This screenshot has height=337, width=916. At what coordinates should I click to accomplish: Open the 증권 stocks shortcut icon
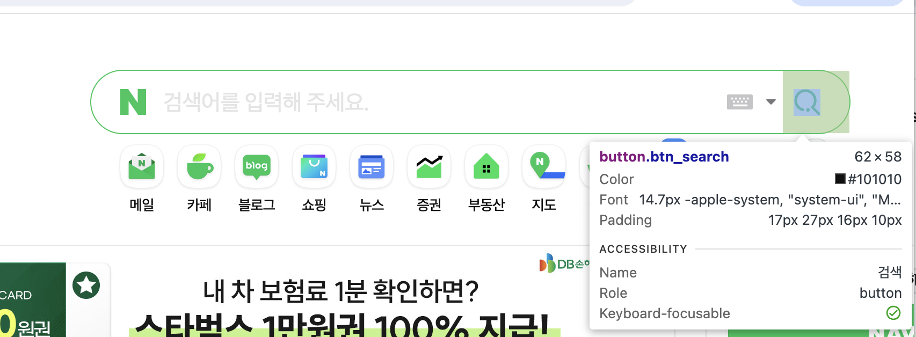[429, 166]
